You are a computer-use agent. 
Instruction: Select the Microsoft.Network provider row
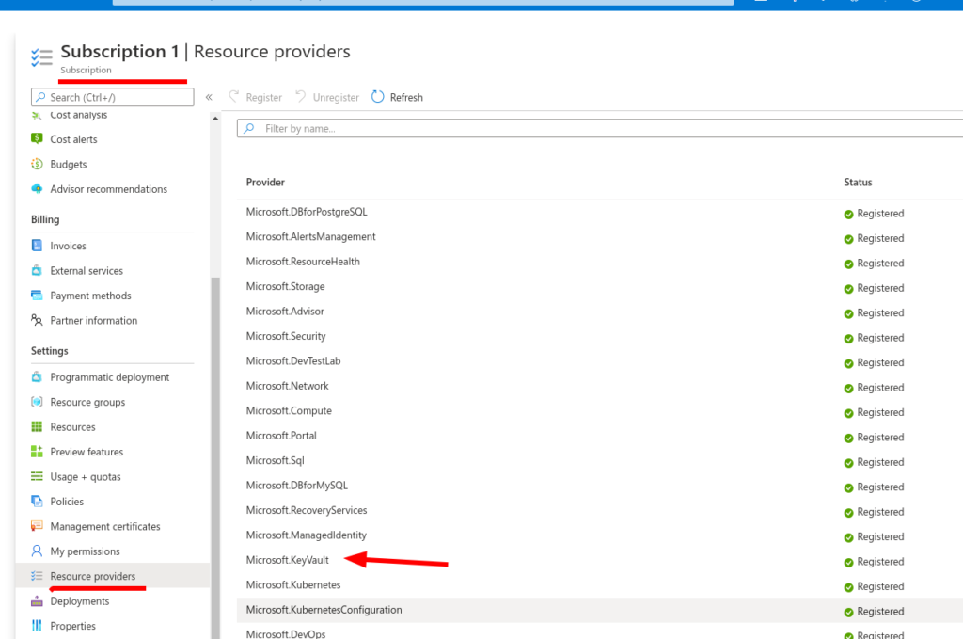(599, 386)
